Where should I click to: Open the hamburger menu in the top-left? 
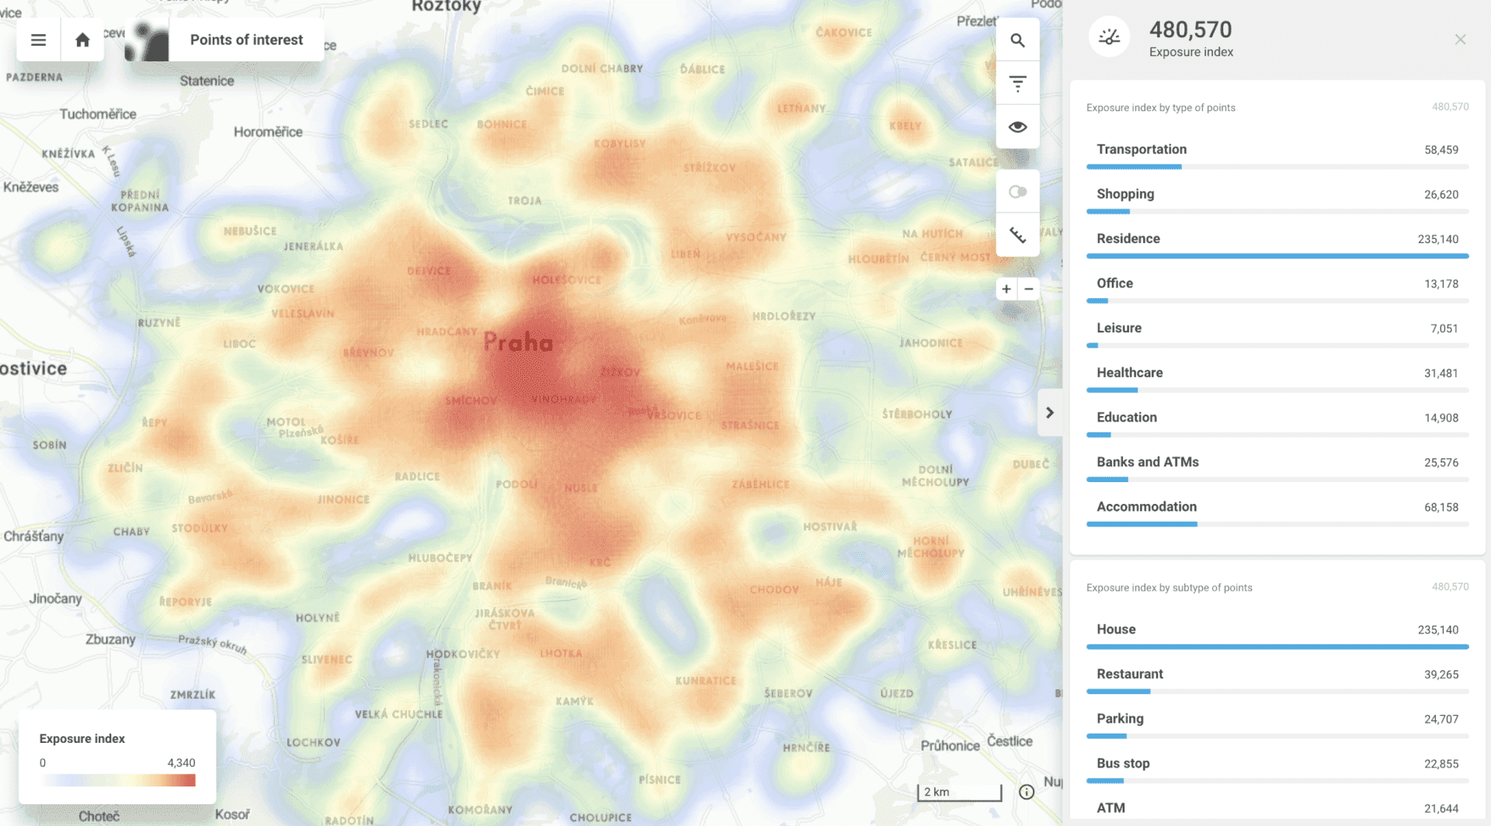pos(37,39)
